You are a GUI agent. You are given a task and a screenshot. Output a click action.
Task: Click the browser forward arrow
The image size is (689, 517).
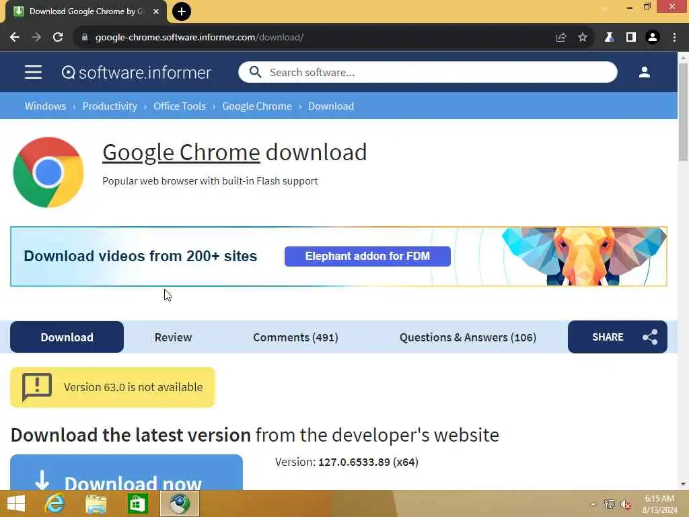click(36, 38)
